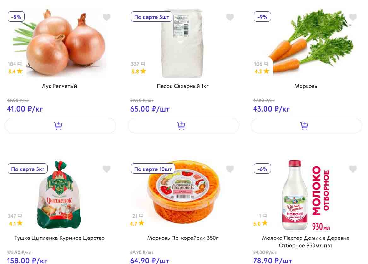Screen dimensions: 368x264
Task: Open reviews count for Лук Репчатый
Action: (x=15, y=64)
